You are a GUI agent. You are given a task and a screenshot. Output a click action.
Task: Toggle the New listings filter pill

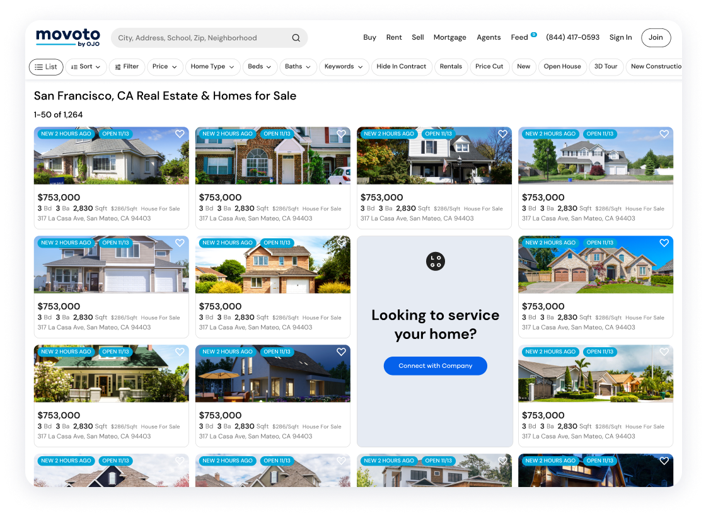524,67
